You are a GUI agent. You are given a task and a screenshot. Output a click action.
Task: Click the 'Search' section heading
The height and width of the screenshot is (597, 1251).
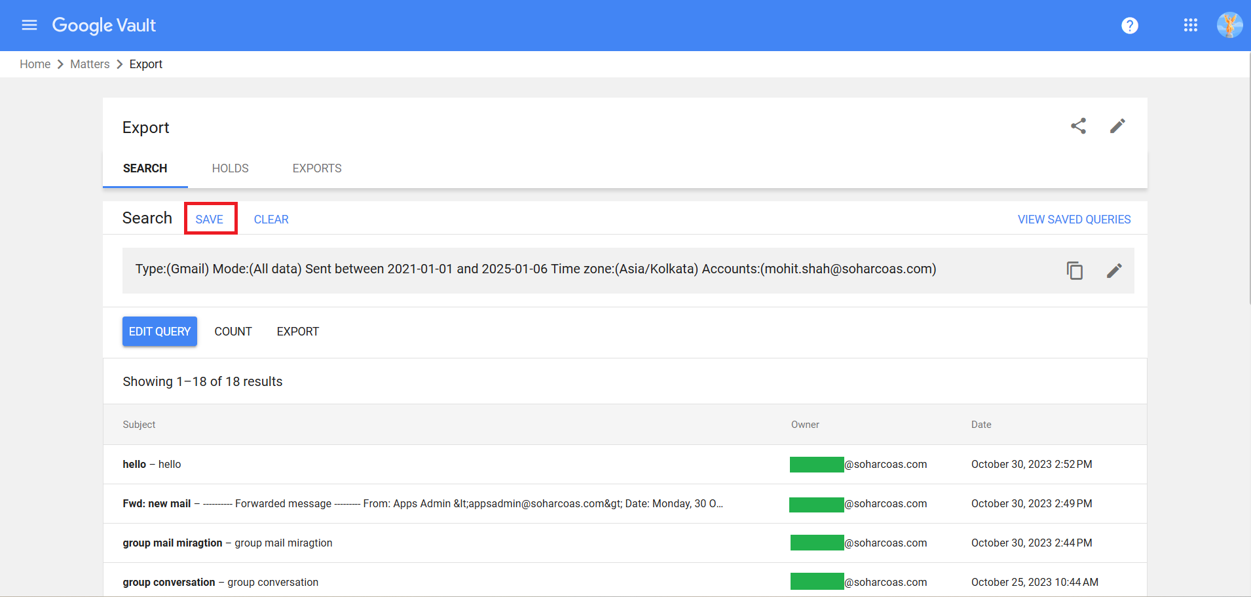click(147, 218)
